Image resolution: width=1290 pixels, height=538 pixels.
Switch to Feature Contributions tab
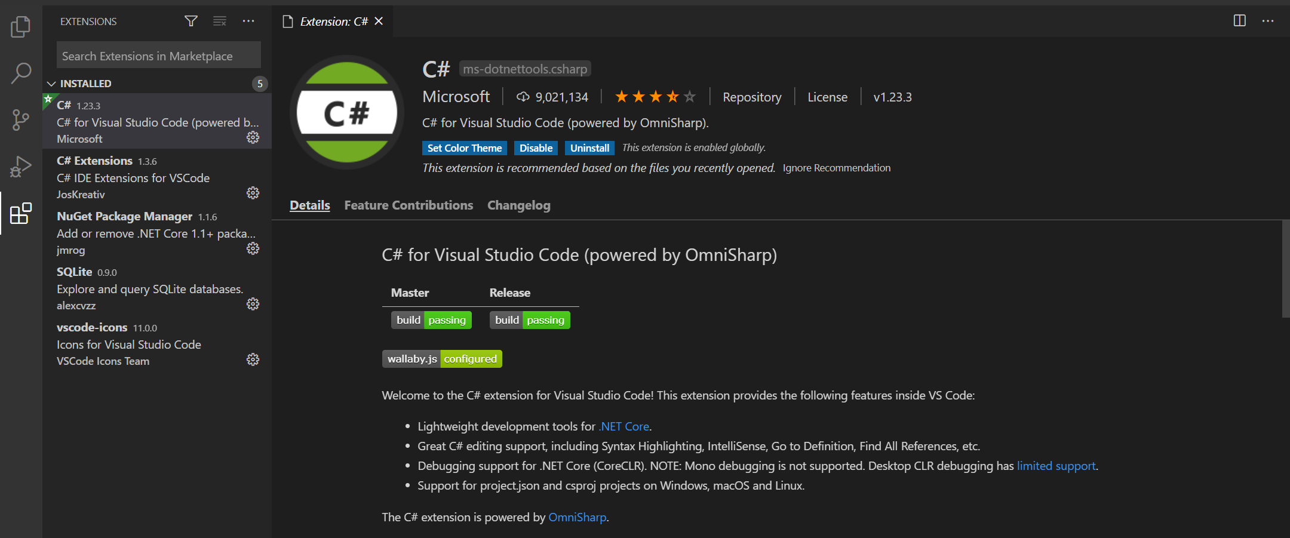point(408,205)
